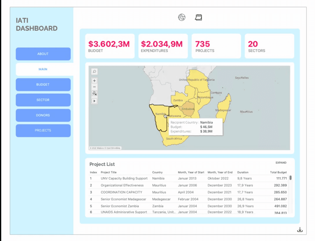Click the Project List vertical scrollbar
Viewport: 315px width, 241px height.
pyautogui.click(x=291, y=178)
